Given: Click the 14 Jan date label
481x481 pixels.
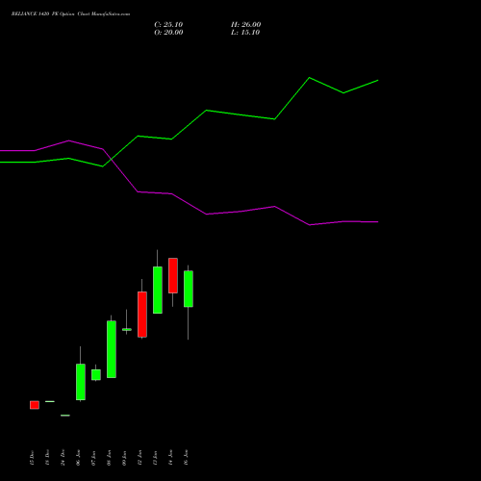Looking at the screenshot, I should pos(170,458).
